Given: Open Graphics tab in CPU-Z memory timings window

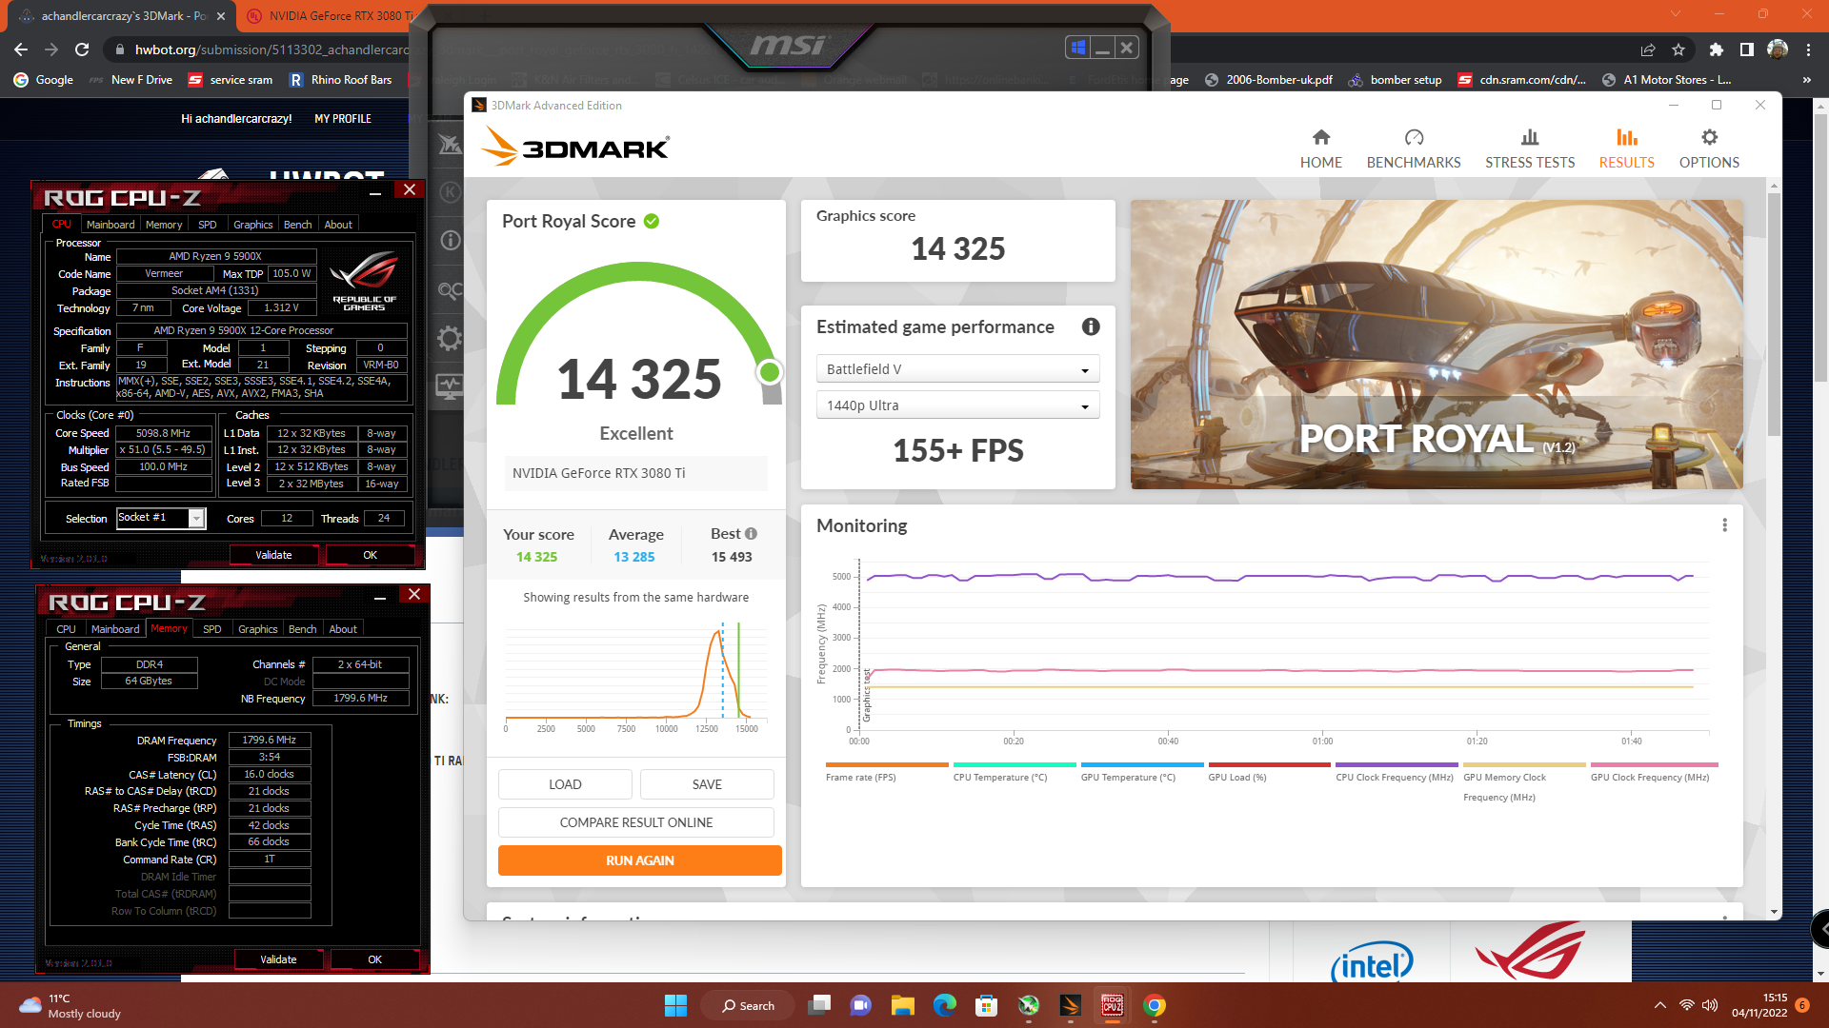Looking at the screenshot, I should 257,629.
